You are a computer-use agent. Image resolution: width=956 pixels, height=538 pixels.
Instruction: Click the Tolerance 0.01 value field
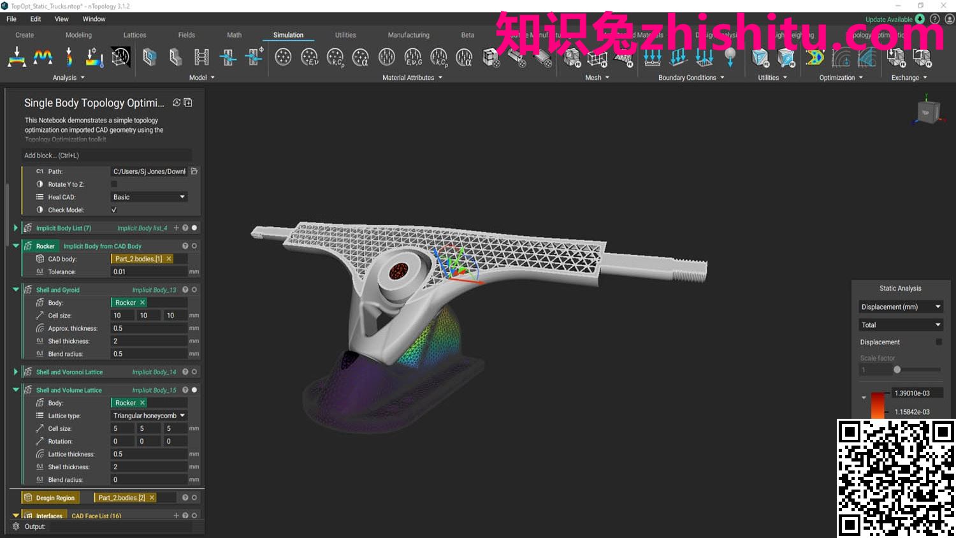click(149, 272)
